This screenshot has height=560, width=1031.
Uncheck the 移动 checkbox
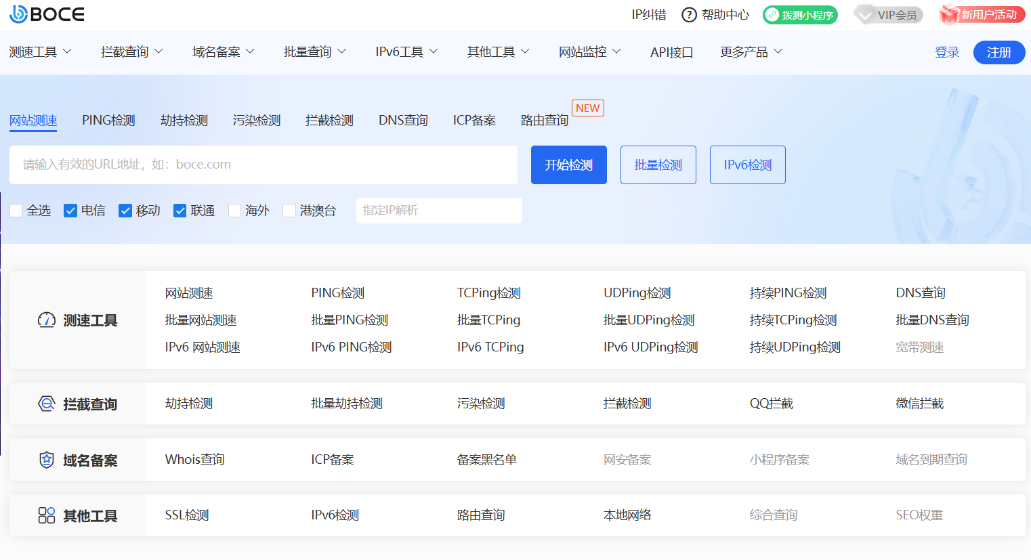point(125,211)
